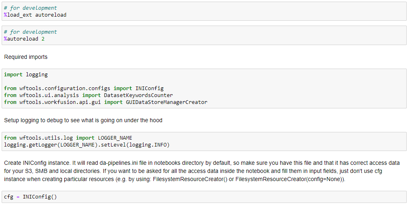Place cursor on INIConfig import line
Image resolution: width=410 pixels, height=205 pixels.
(x=84, y=88)
